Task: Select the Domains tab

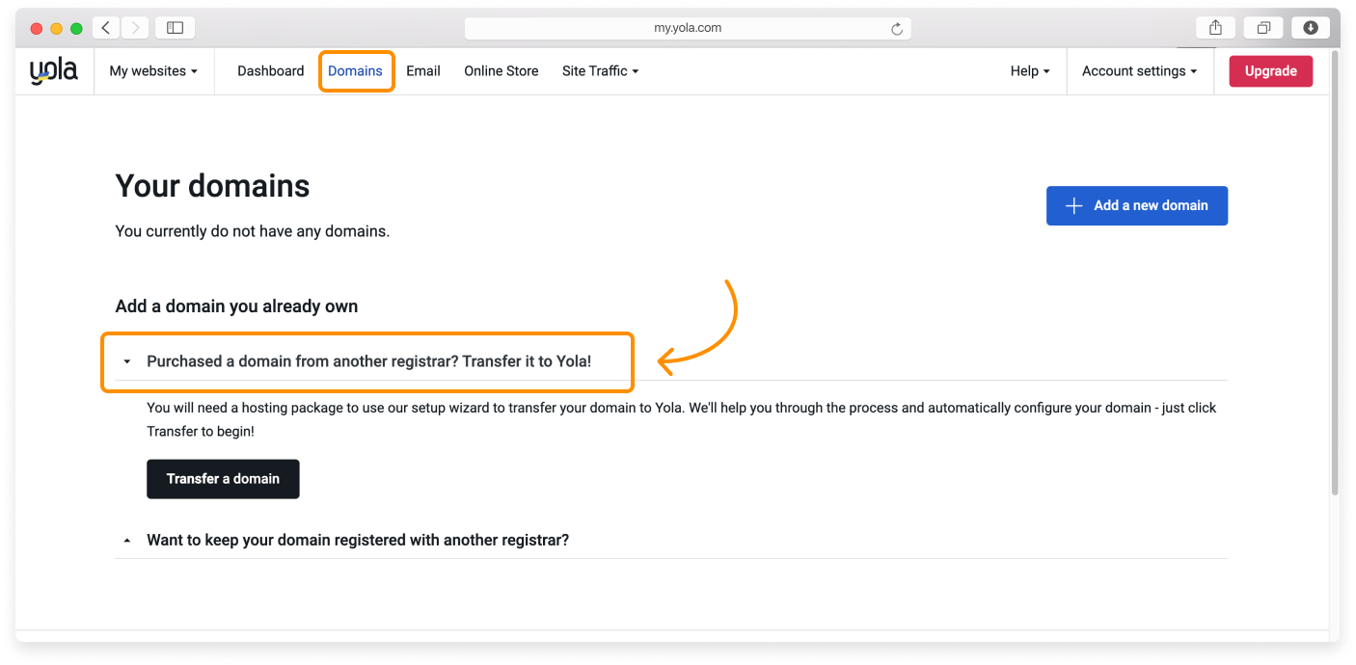Action: [355, 71]
